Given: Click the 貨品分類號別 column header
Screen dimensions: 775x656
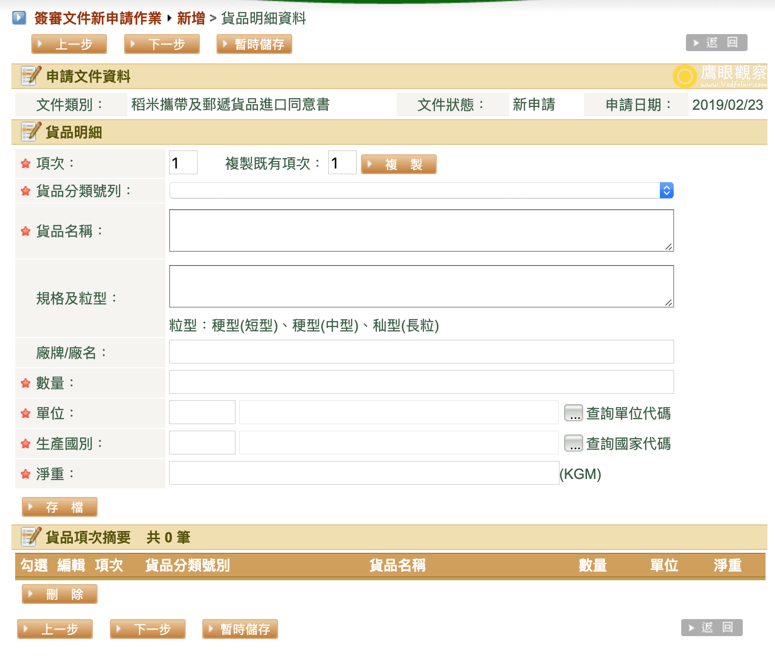Looking at the screenshot, I should (188, 565).
